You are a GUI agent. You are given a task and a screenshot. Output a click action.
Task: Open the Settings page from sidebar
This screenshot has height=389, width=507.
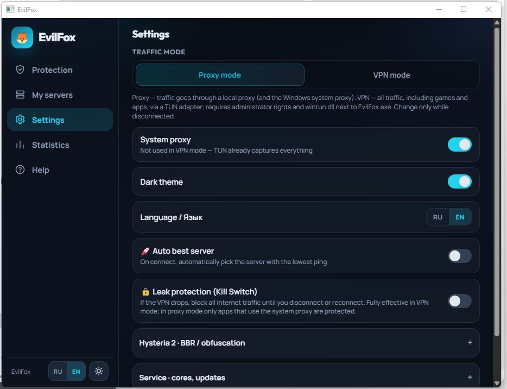click(x=60, y=120)
